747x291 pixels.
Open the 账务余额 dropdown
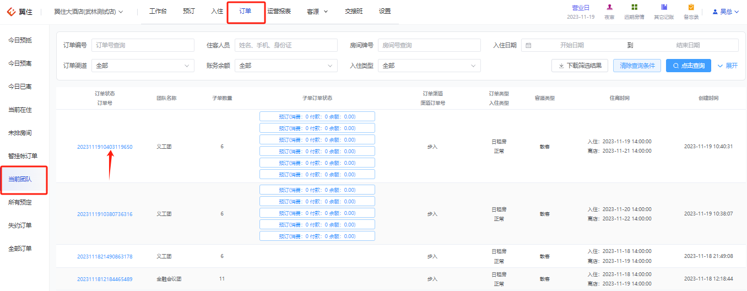[286, 66]
